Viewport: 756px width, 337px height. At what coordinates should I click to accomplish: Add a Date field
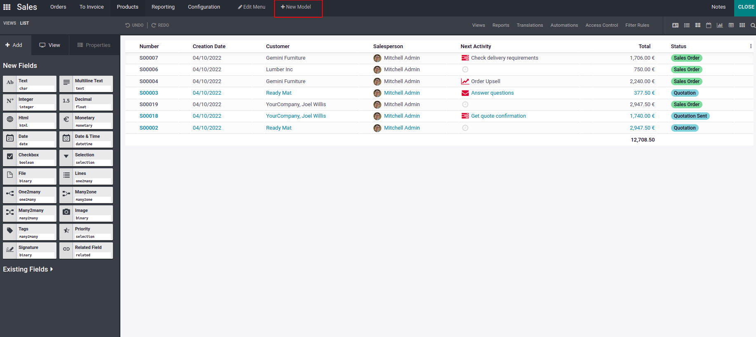(x=30, y=139)
